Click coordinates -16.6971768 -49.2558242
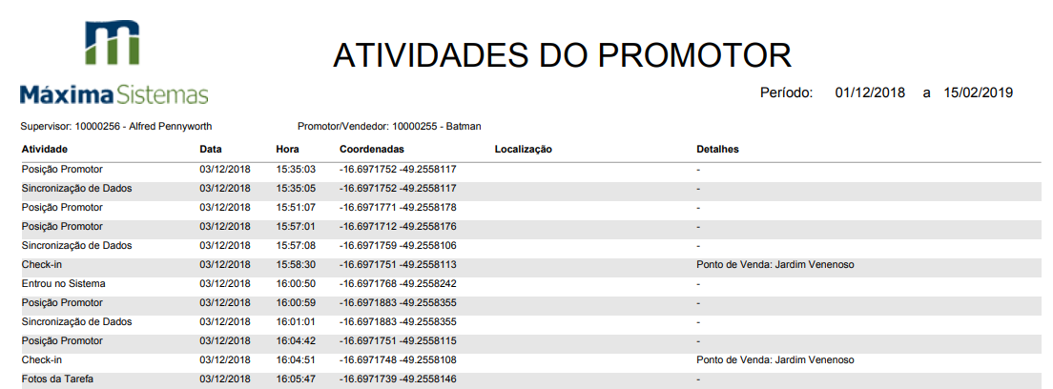This screenshot has height=389, width=1053. pos(398,283)
